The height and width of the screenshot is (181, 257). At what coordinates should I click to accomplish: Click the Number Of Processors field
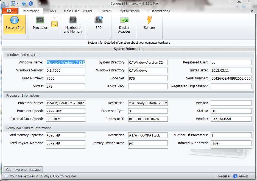(231, 135)
